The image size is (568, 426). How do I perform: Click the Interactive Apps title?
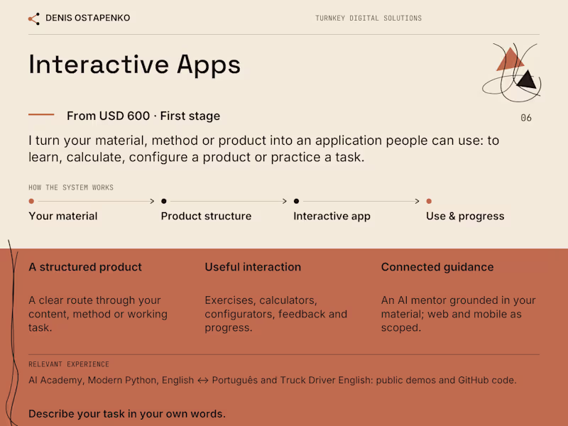point(134,65)
